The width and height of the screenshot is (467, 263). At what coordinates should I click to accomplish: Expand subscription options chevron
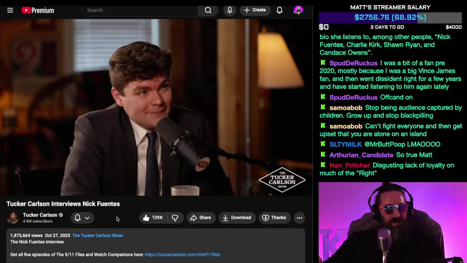[x=87, y=218]
